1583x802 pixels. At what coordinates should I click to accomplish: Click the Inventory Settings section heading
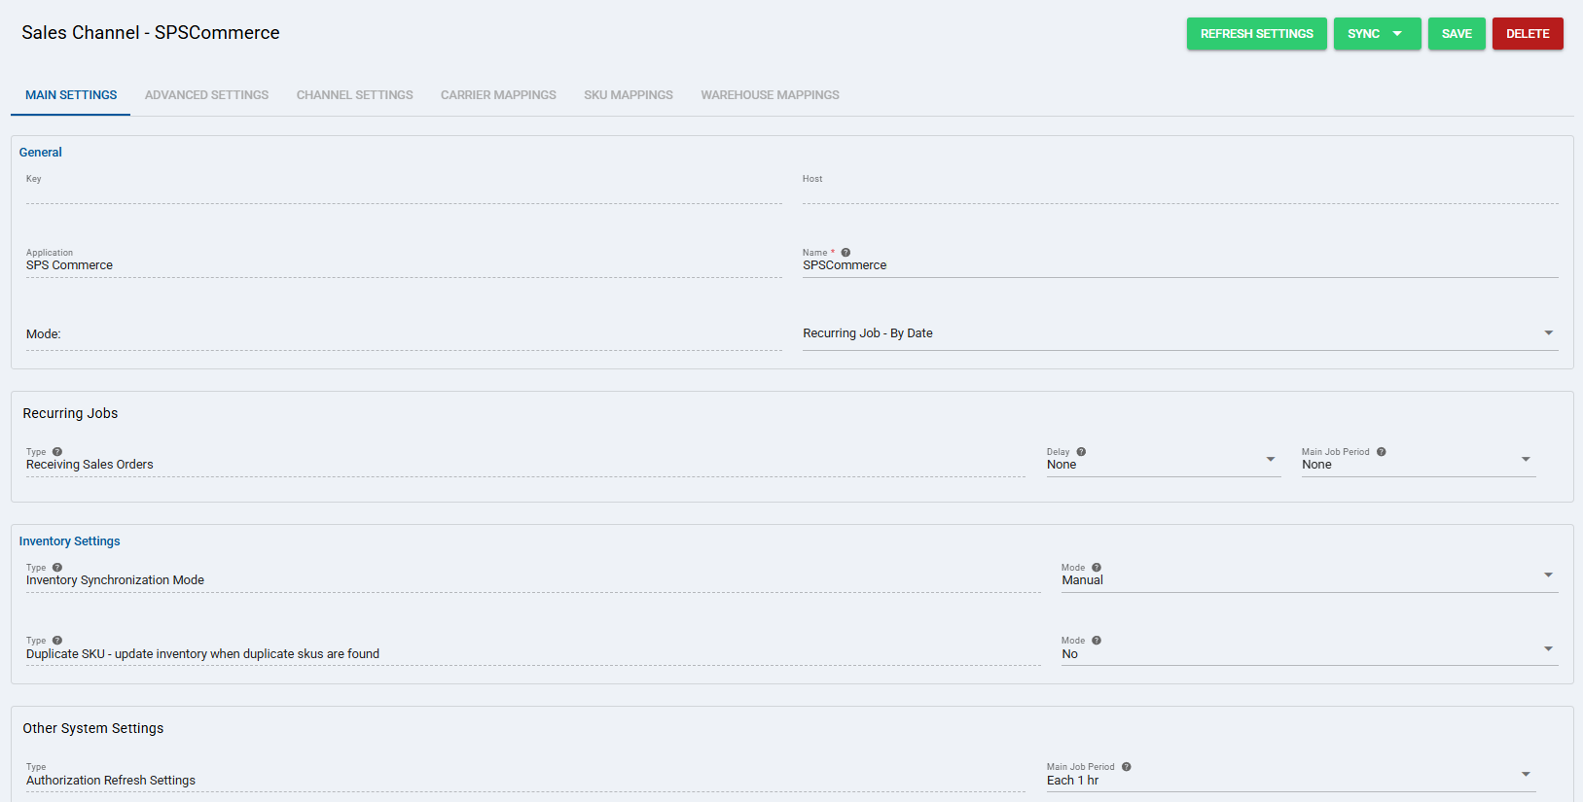coord(70,541)
